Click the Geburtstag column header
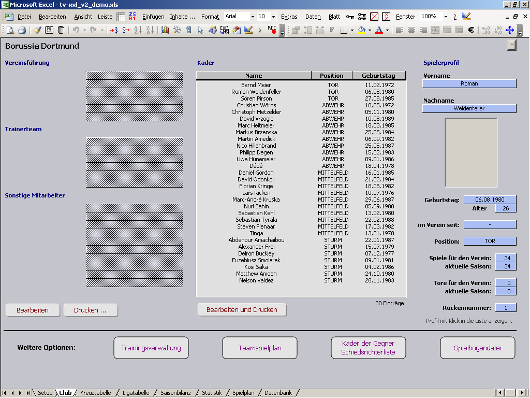This screenshot has width=530, height=398. pyautogui.click(x=378, y=76)
